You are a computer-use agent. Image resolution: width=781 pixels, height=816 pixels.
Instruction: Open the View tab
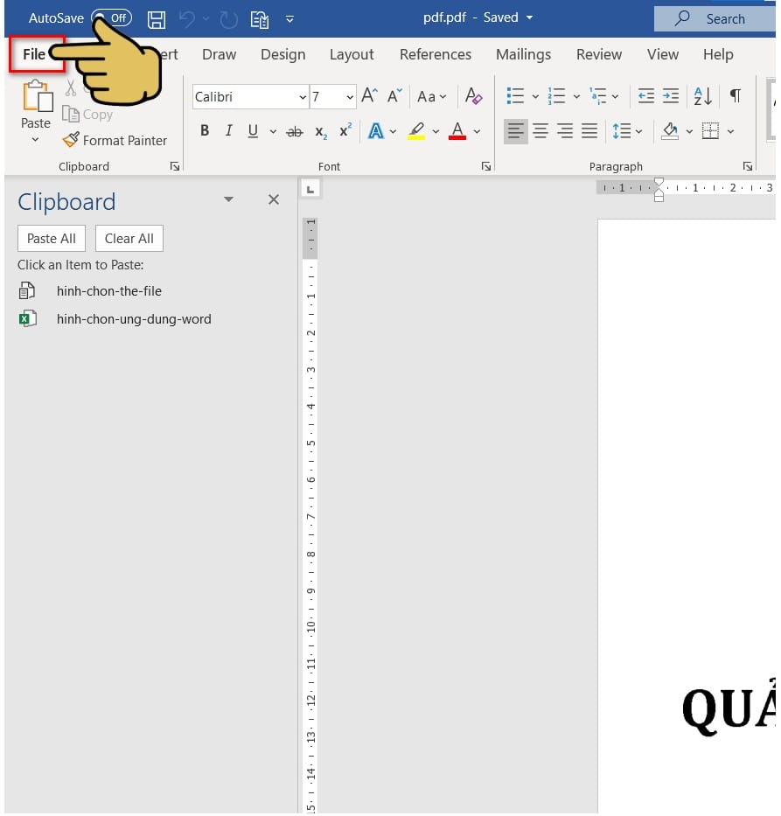pos(663,54)
